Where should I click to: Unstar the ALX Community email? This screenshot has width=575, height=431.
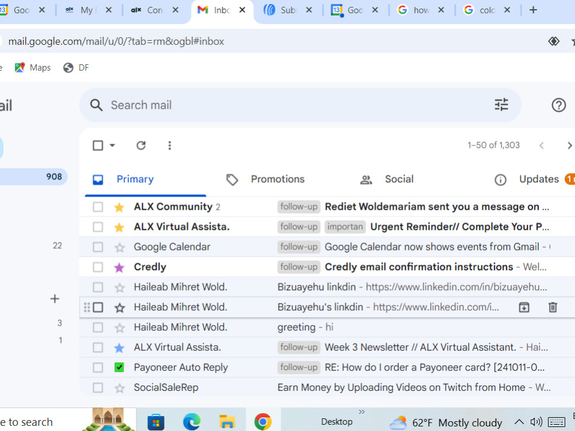pos(119,207)
